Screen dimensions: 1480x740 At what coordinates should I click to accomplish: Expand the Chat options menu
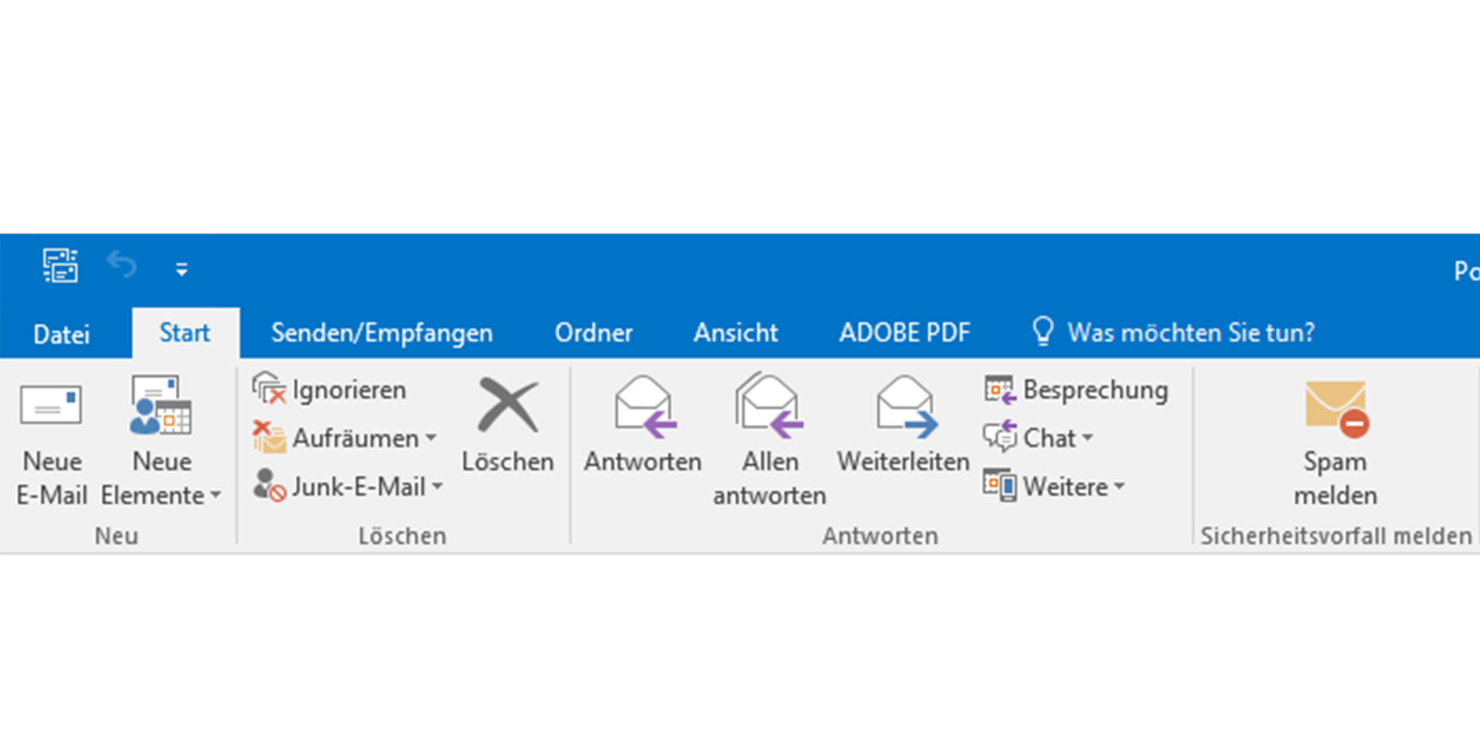coord(1088,438)
